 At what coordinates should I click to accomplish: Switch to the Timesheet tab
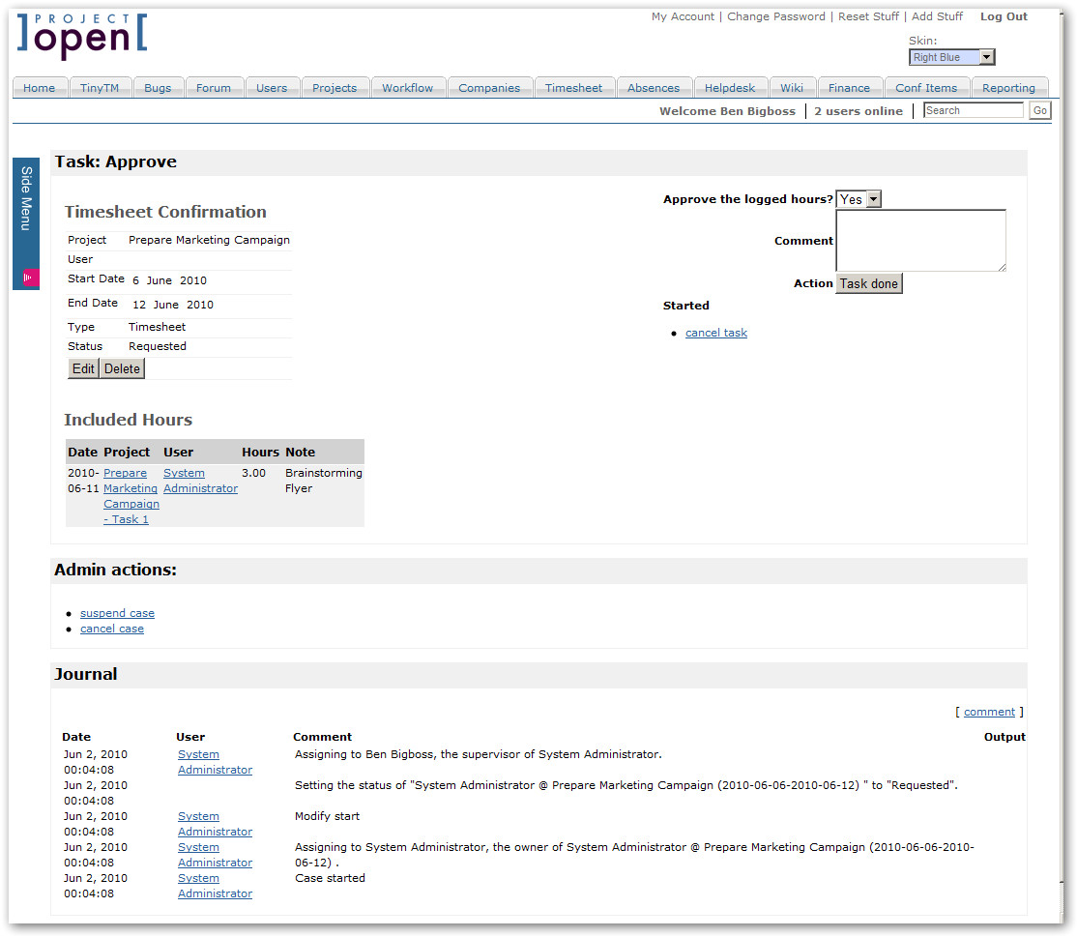point(573,88)
